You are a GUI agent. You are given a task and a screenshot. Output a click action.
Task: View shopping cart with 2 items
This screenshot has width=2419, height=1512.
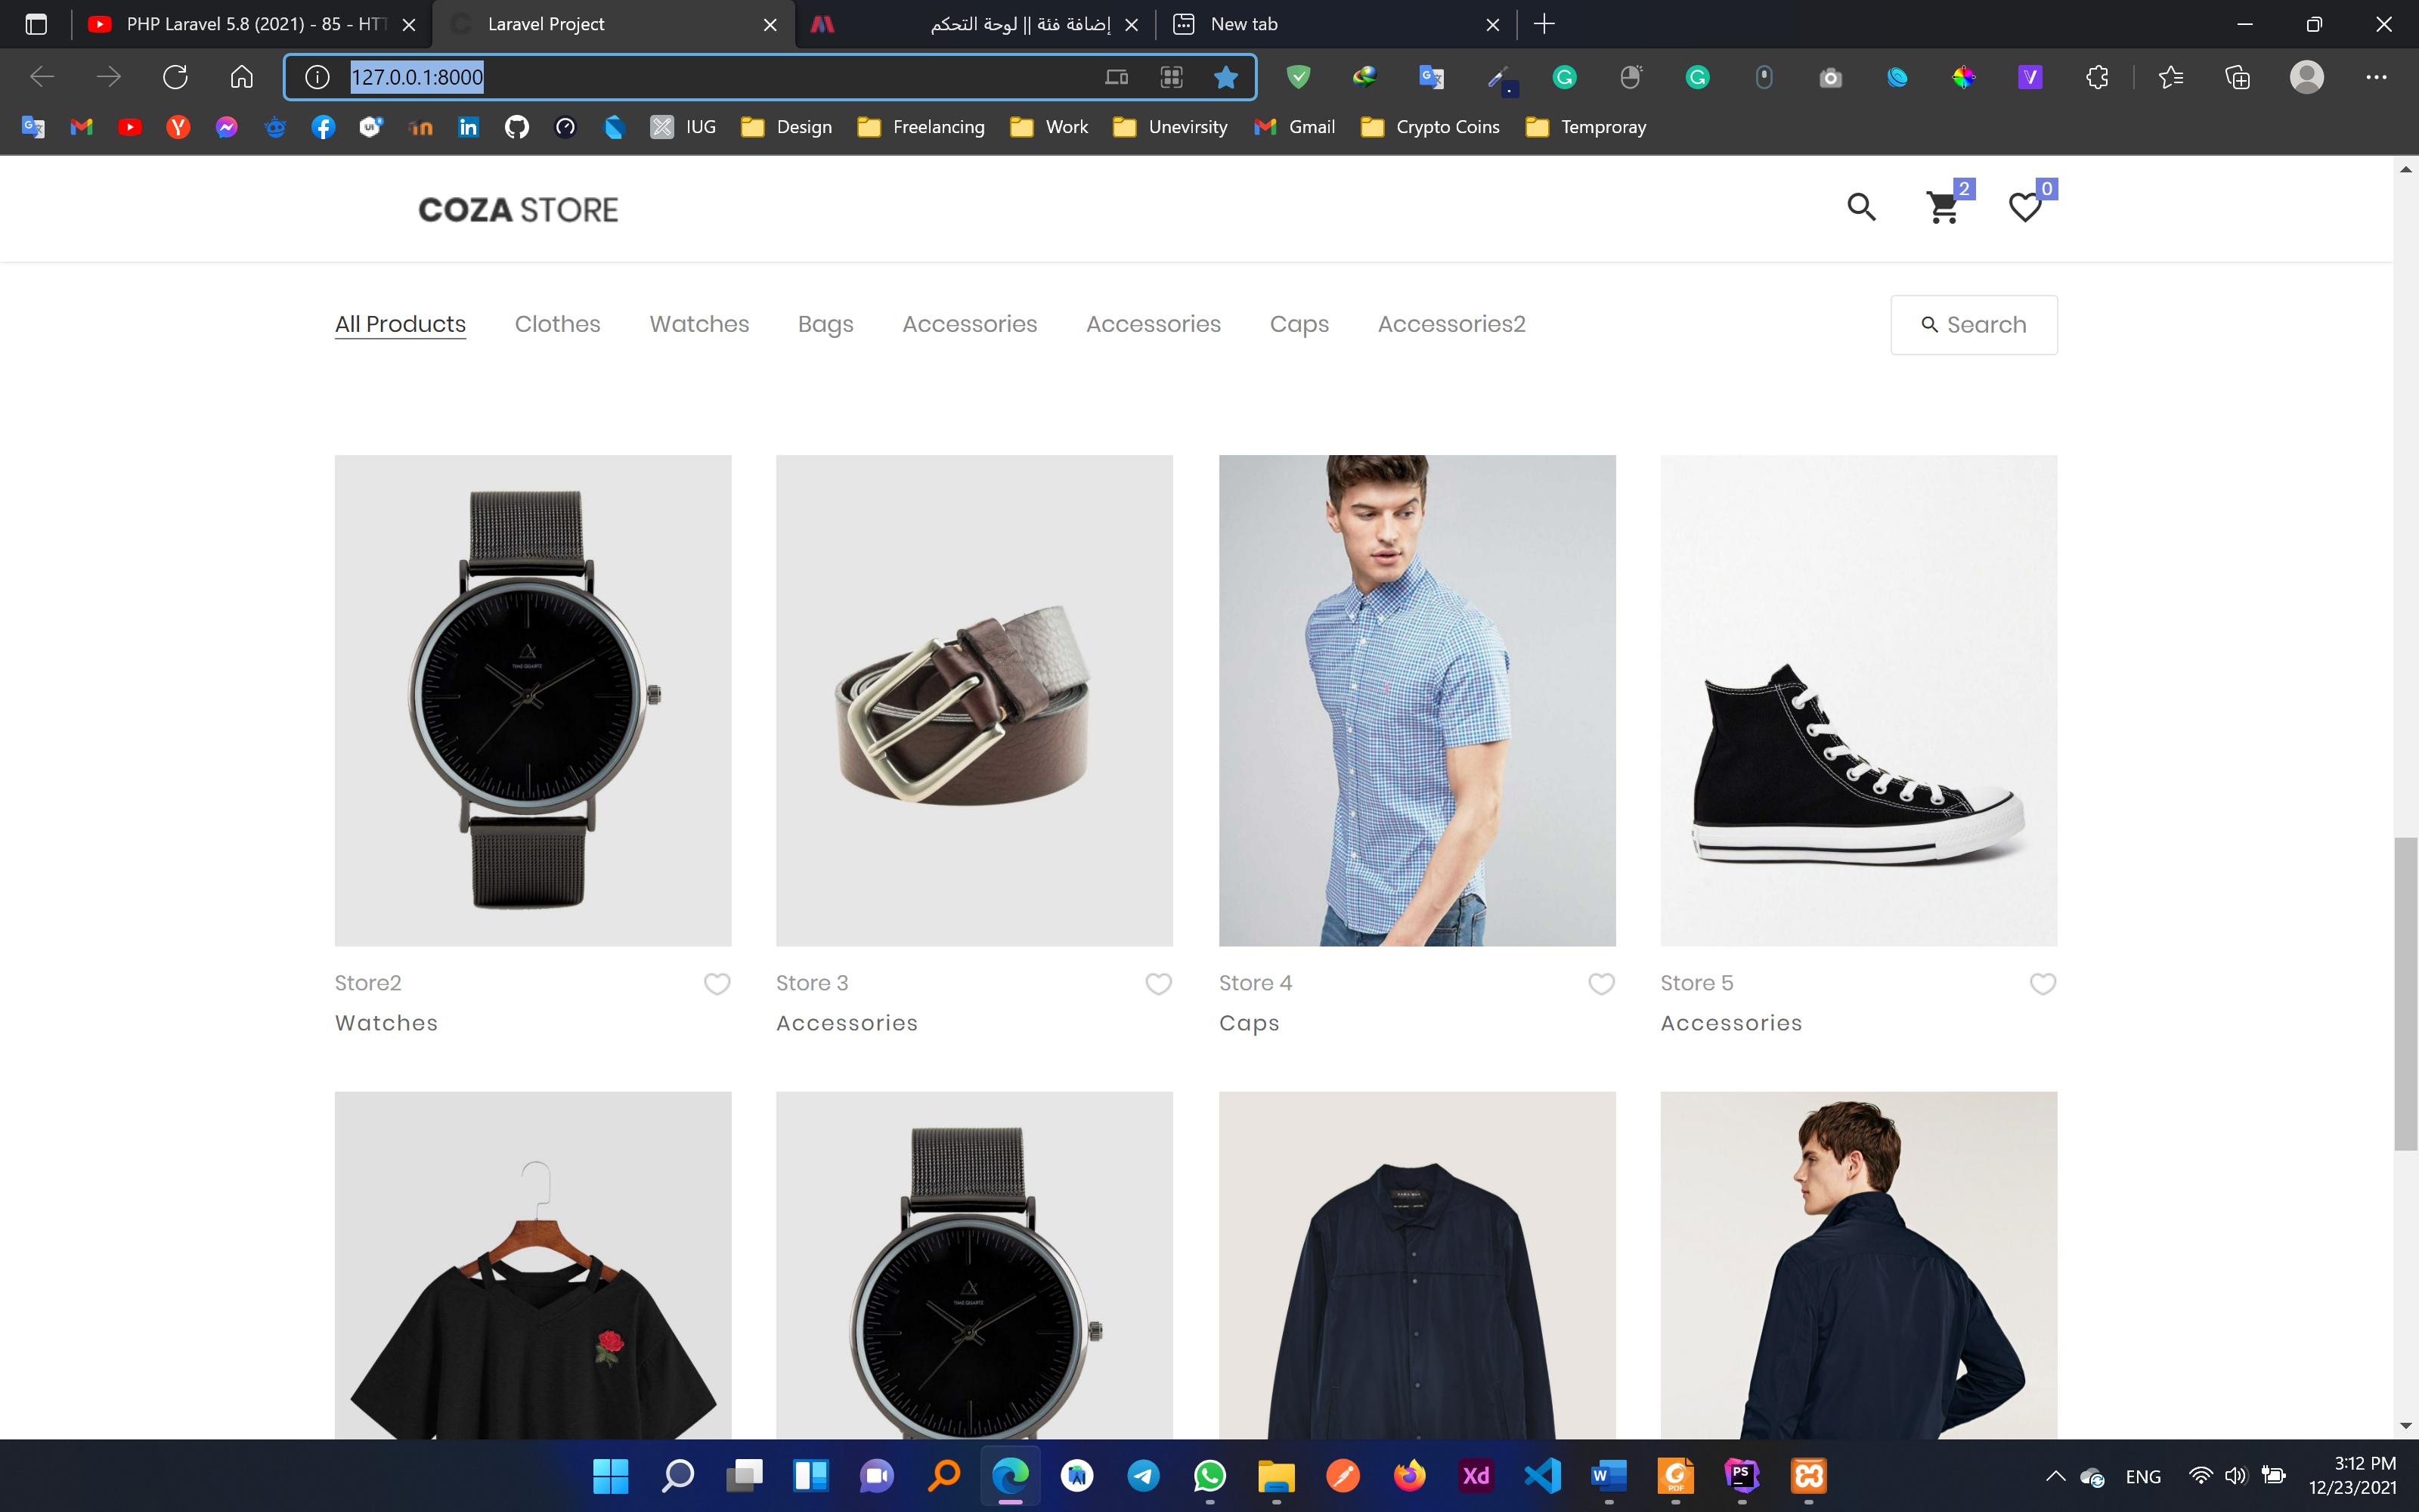(x=1942, y=208)
